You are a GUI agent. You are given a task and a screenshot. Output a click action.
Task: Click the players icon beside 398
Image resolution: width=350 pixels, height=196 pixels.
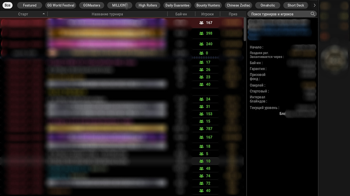coord(201,33)
